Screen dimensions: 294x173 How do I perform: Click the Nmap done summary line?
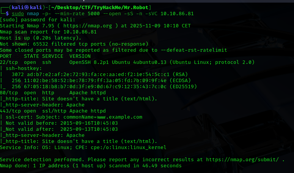(x=91, y=165)
